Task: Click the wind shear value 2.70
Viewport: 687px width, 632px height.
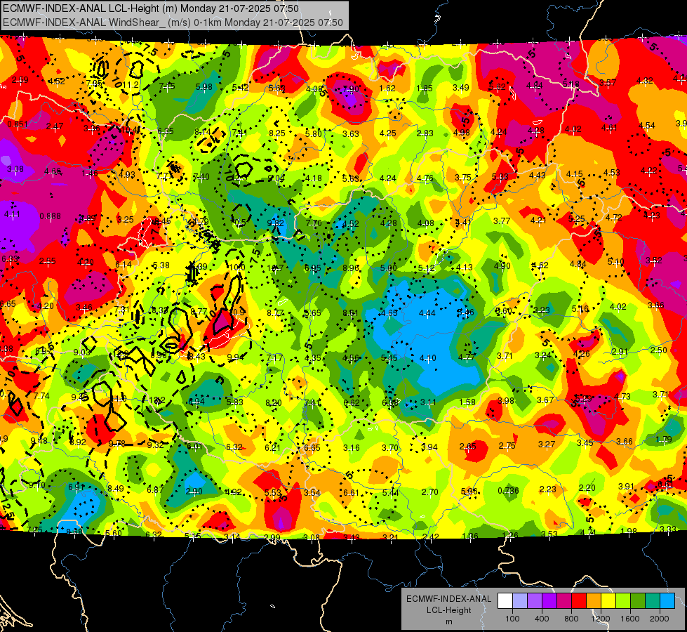Action: point(429,492)
